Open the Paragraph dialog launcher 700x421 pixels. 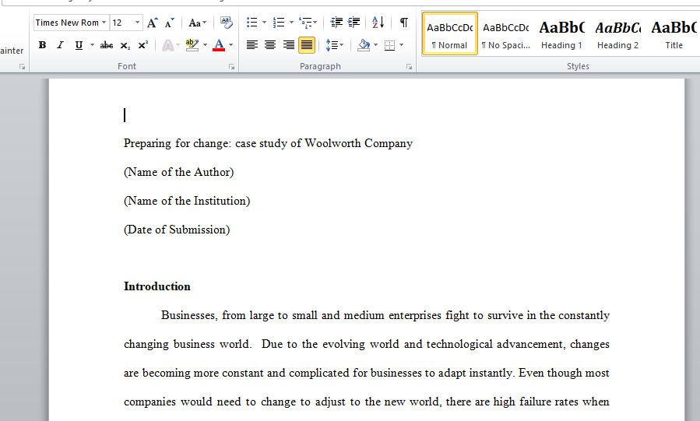(409, 66)
